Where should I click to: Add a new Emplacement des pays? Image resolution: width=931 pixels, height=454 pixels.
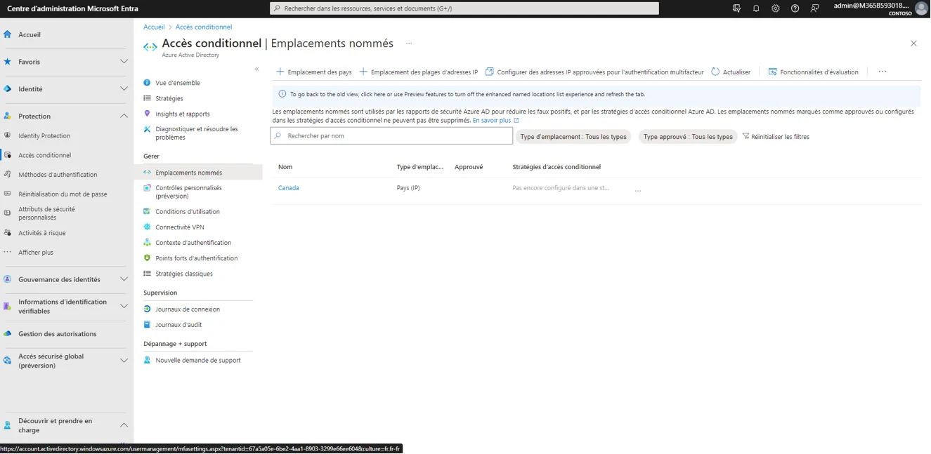pyautogui.click(x=314, y=72)
